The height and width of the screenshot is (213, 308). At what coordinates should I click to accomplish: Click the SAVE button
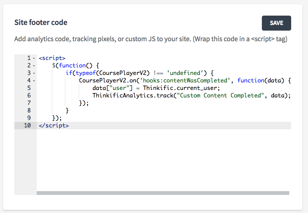277,23
